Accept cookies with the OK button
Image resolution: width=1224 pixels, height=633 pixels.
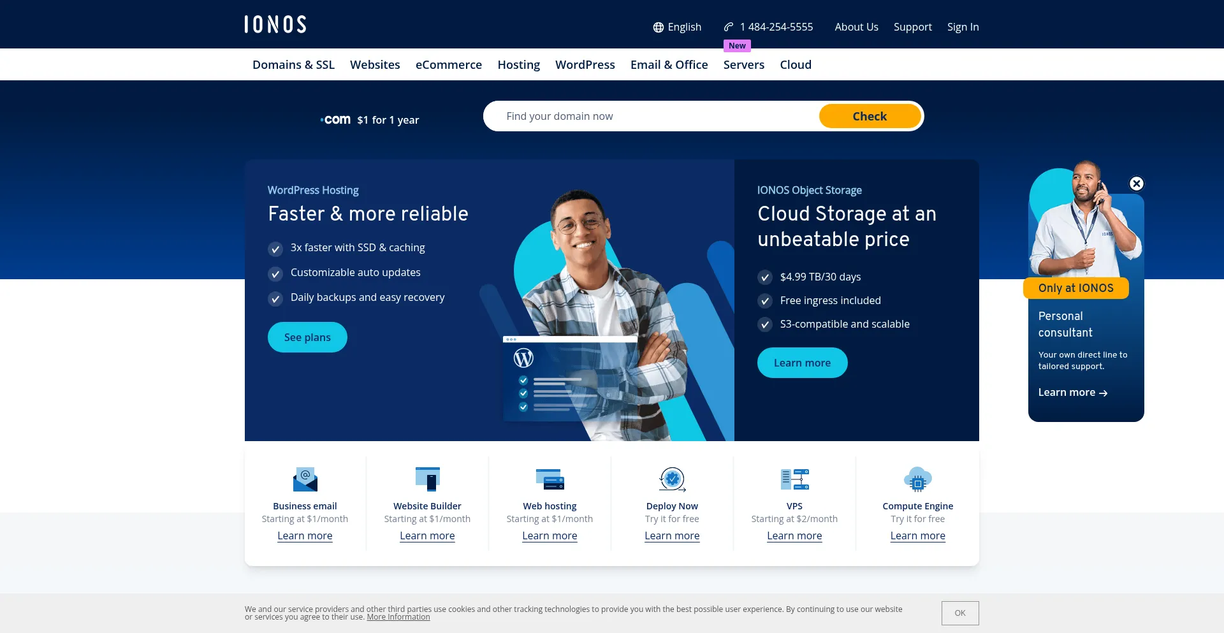[x=959, y=613]
